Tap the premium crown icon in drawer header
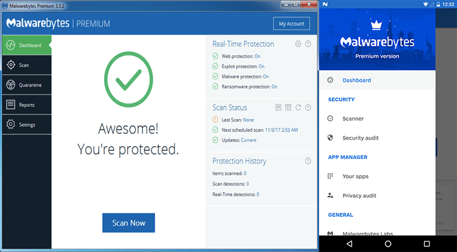457x252 pixels. 376,25
